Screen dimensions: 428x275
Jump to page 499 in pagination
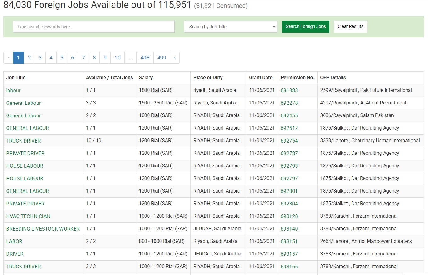(x=162, y=58)
